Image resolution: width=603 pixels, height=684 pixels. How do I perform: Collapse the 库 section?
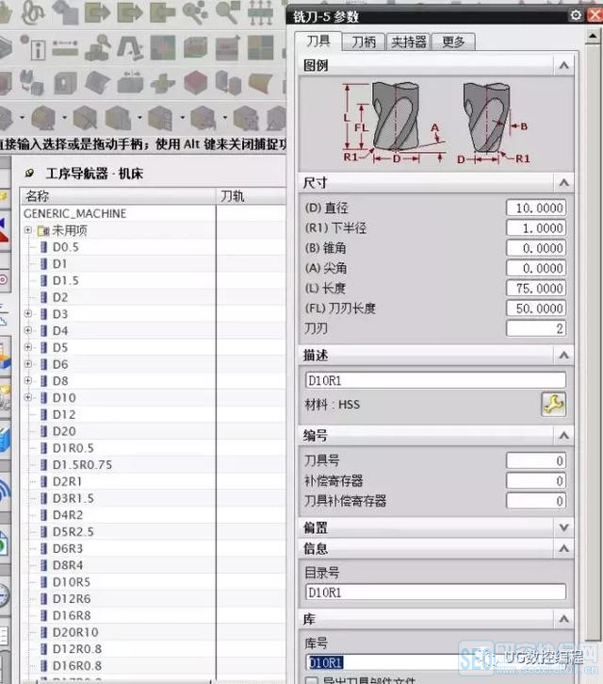point(563,619)
